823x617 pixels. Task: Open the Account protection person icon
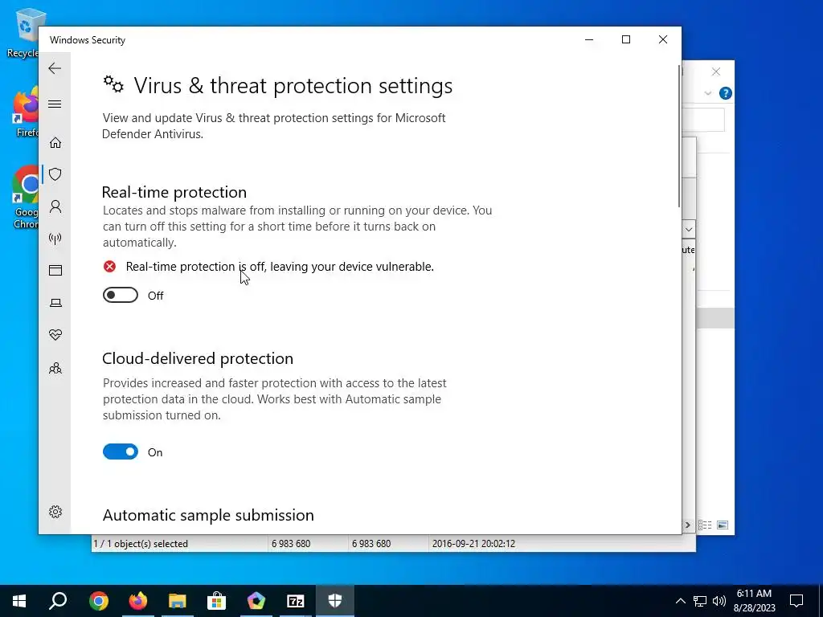[55, 206]
